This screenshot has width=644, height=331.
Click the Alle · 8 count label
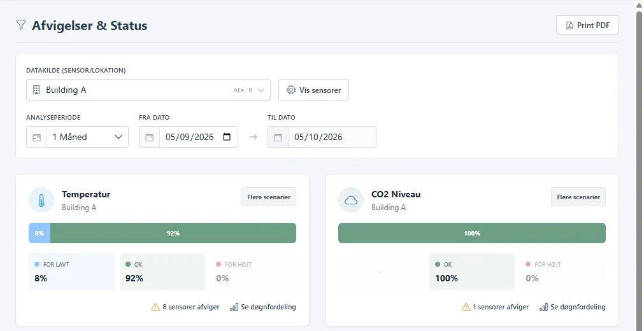[243, 90]
